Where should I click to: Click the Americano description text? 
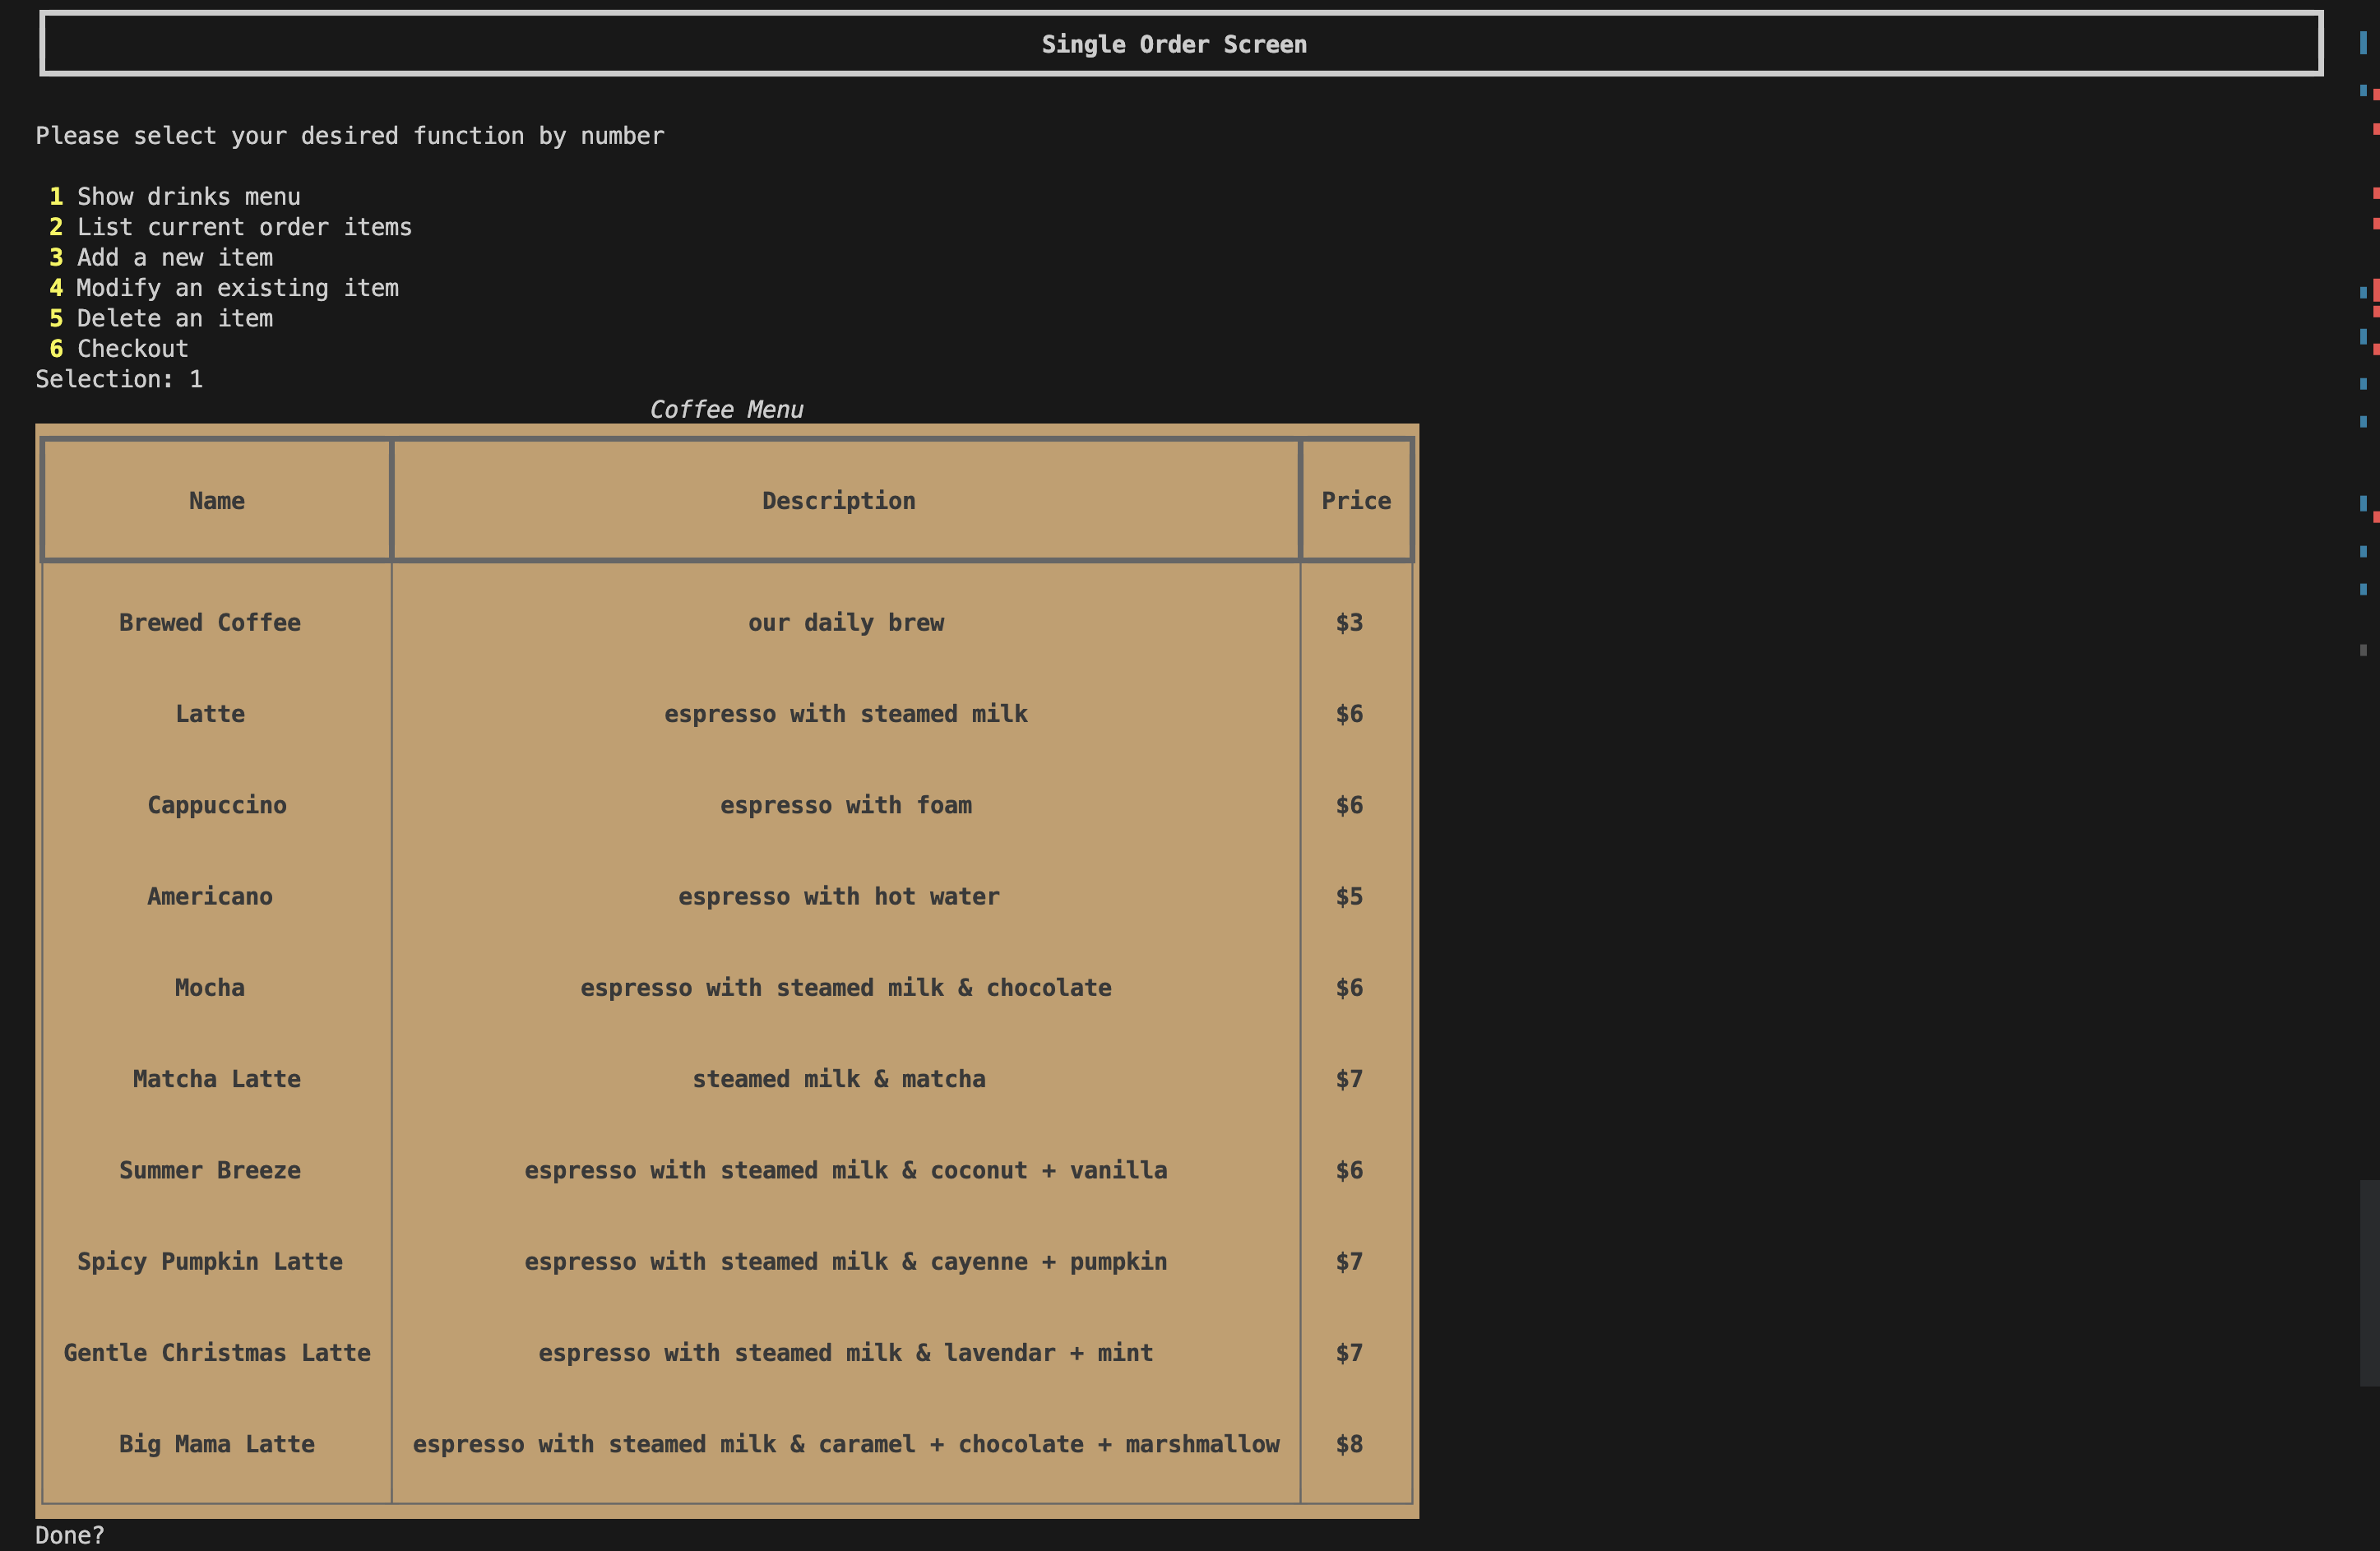coord(838,897)
